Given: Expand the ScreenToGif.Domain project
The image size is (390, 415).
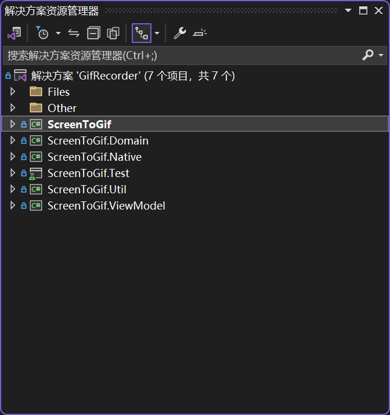Looking at the screenshot, I should coord(12,140).
